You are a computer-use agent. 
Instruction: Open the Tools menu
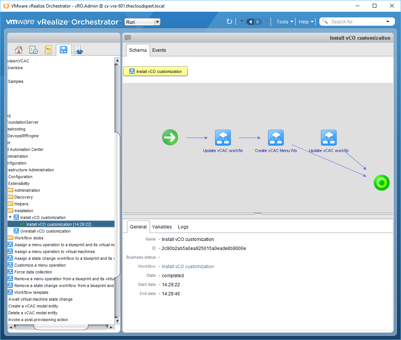coord(285,22)
